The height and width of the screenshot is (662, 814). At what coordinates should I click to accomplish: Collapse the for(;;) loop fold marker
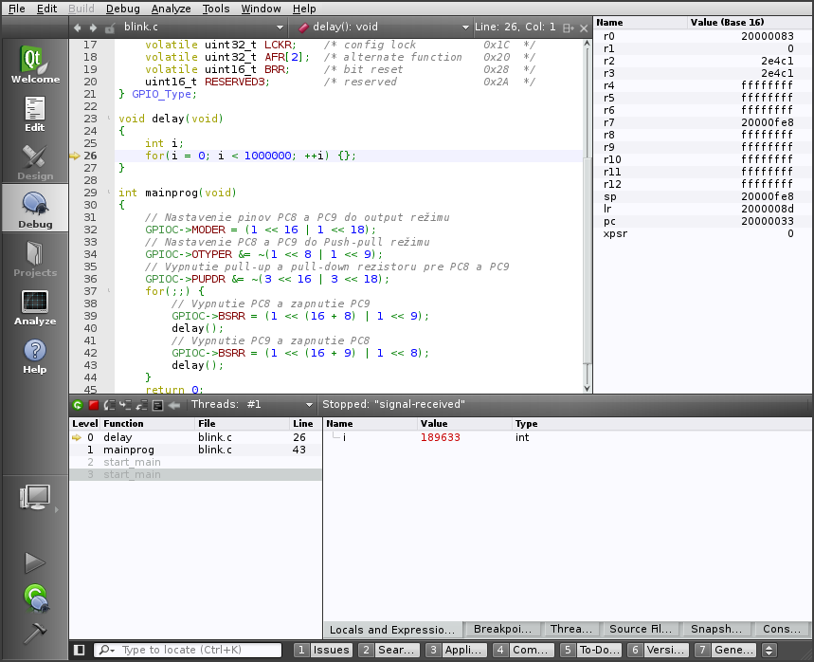coord(109,290)
